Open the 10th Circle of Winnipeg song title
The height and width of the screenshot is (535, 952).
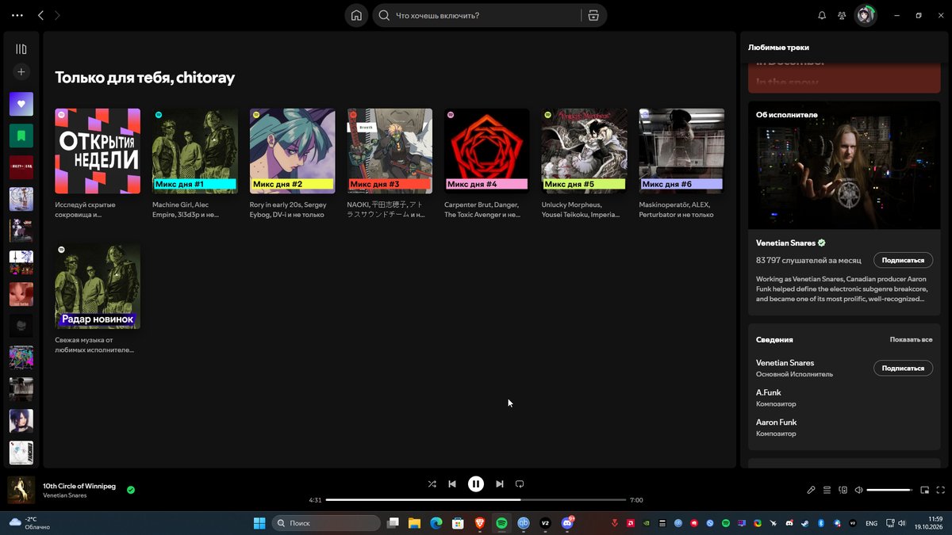pos(79,486)
